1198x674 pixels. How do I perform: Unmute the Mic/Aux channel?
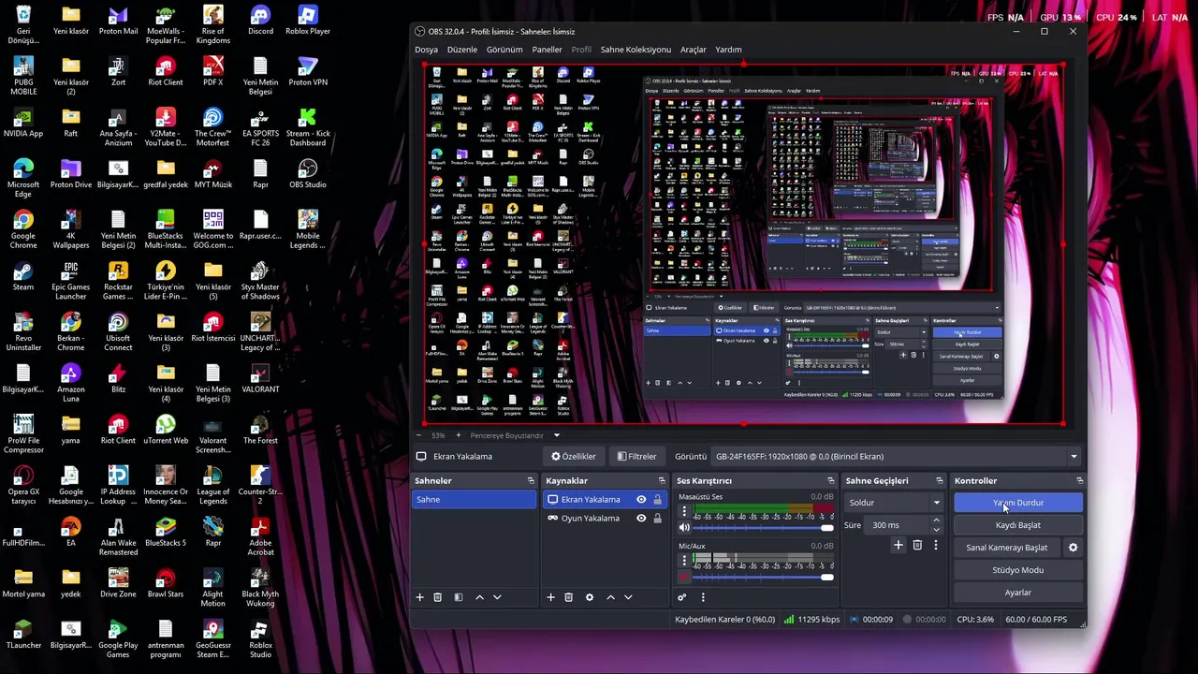tap(684, 577)
